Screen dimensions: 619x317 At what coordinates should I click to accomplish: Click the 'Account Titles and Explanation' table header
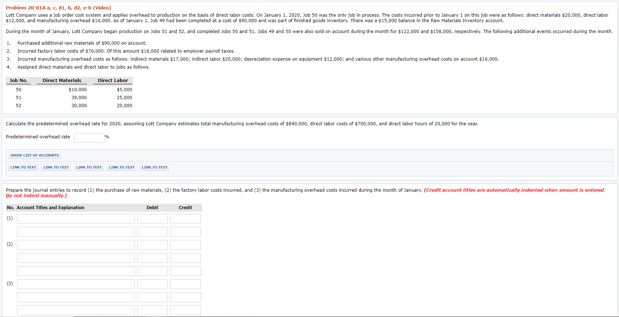tap(50, 208)
